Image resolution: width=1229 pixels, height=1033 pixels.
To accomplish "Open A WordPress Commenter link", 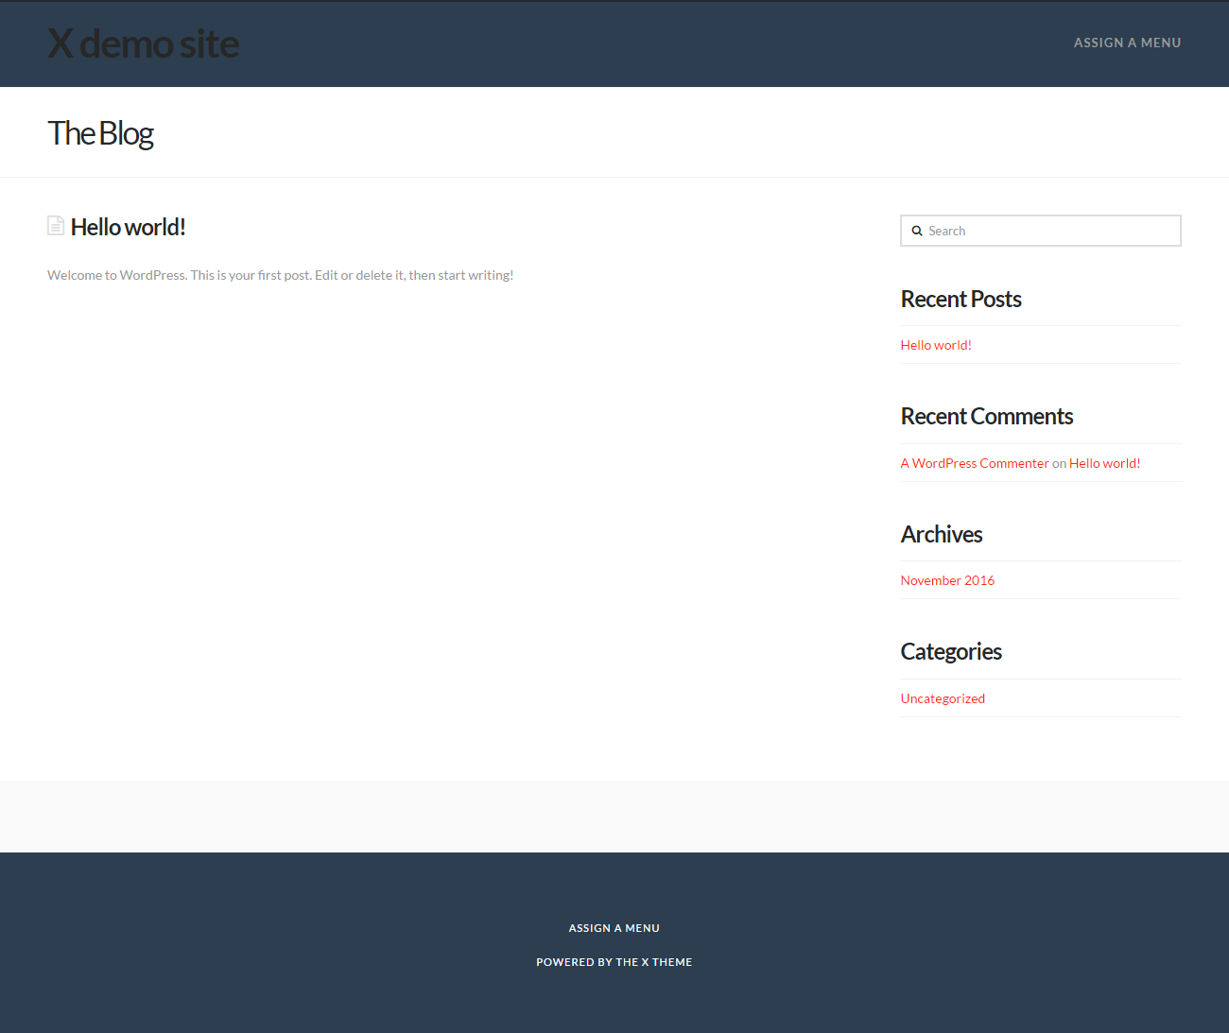I will point(975,463).
